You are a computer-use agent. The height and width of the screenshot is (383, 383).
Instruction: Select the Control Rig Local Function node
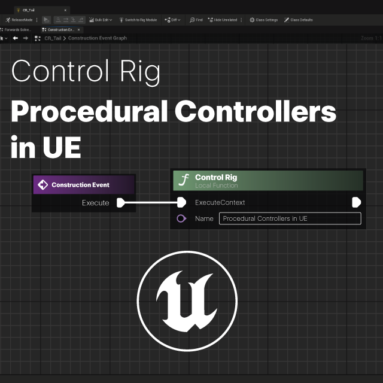[x=268, y=181]
